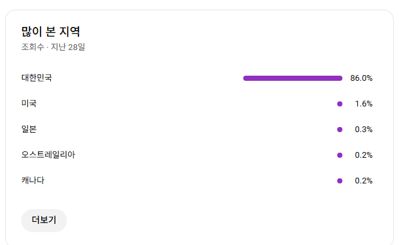
Task: Click empty space right of 더보기 button
Action: 203,221
